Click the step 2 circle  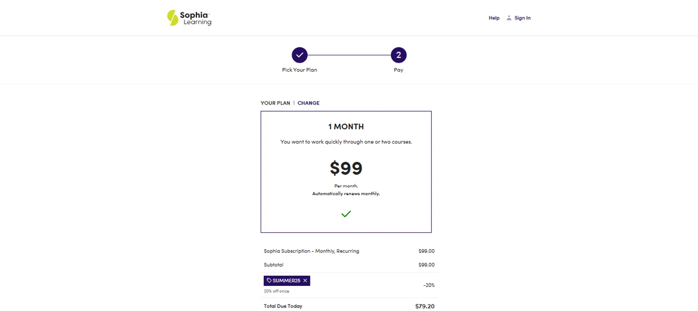[x=398, y=55]
